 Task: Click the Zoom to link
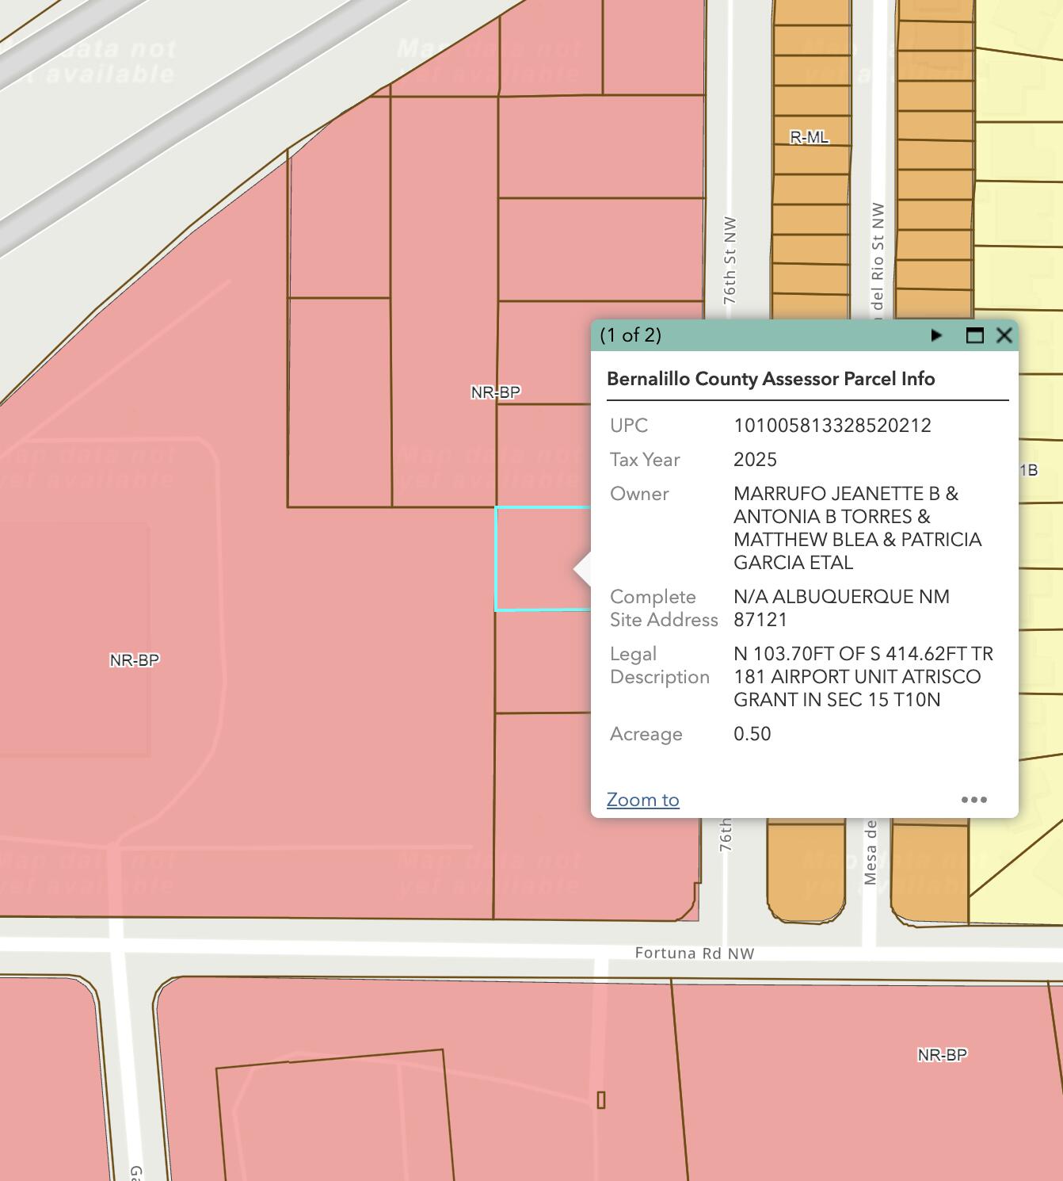coord(642,800)
